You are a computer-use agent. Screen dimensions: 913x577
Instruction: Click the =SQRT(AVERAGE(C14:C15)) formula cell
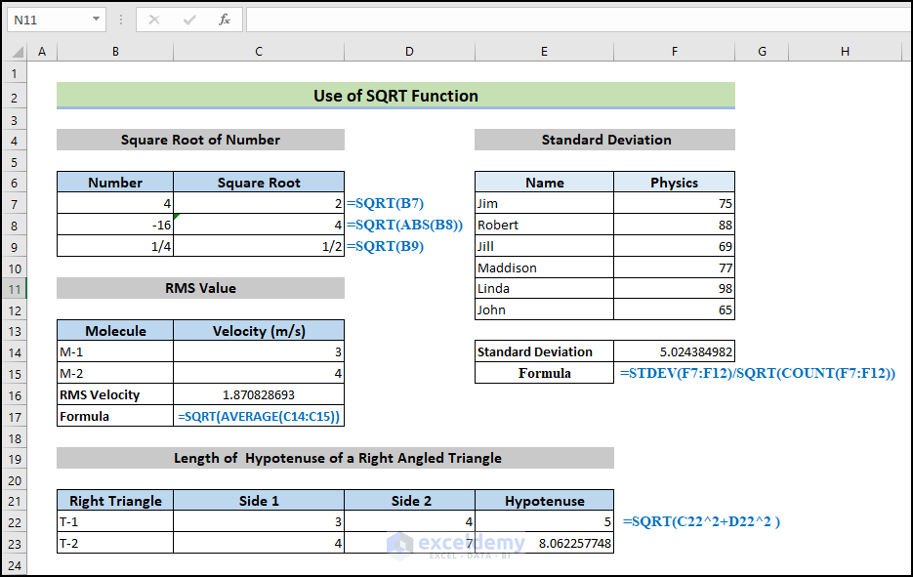click(x=259, y=416)
